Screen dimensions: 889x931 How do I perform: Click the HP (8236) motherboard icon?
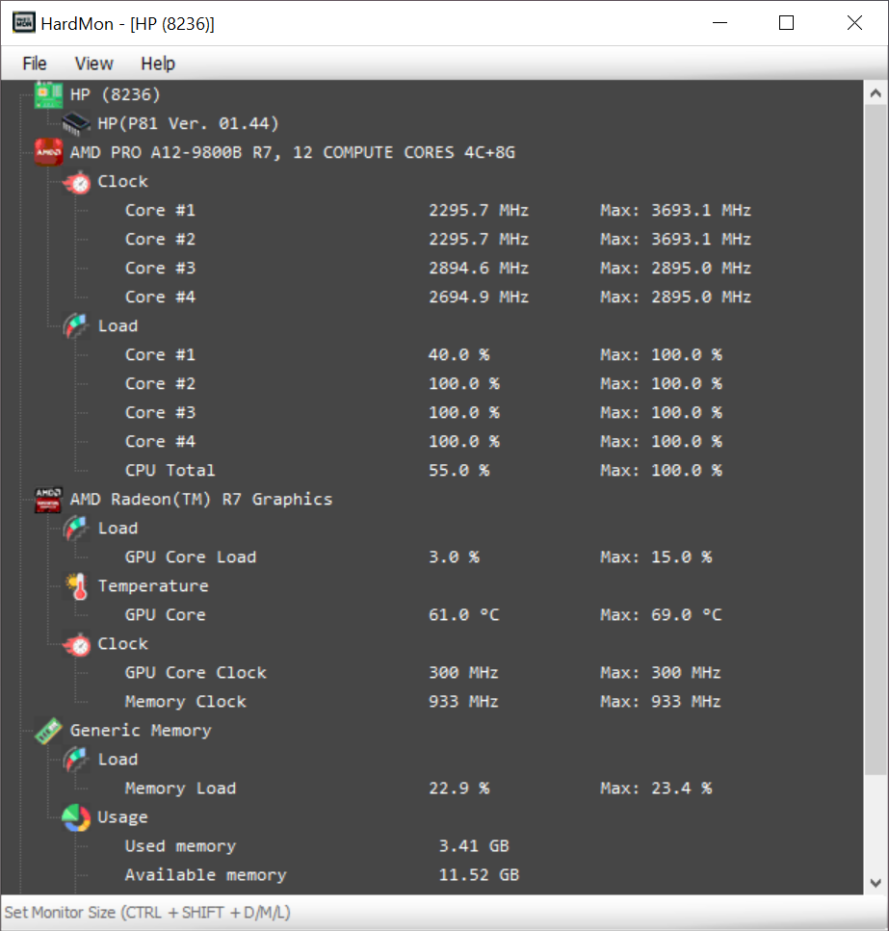click(x=48, y=95)
